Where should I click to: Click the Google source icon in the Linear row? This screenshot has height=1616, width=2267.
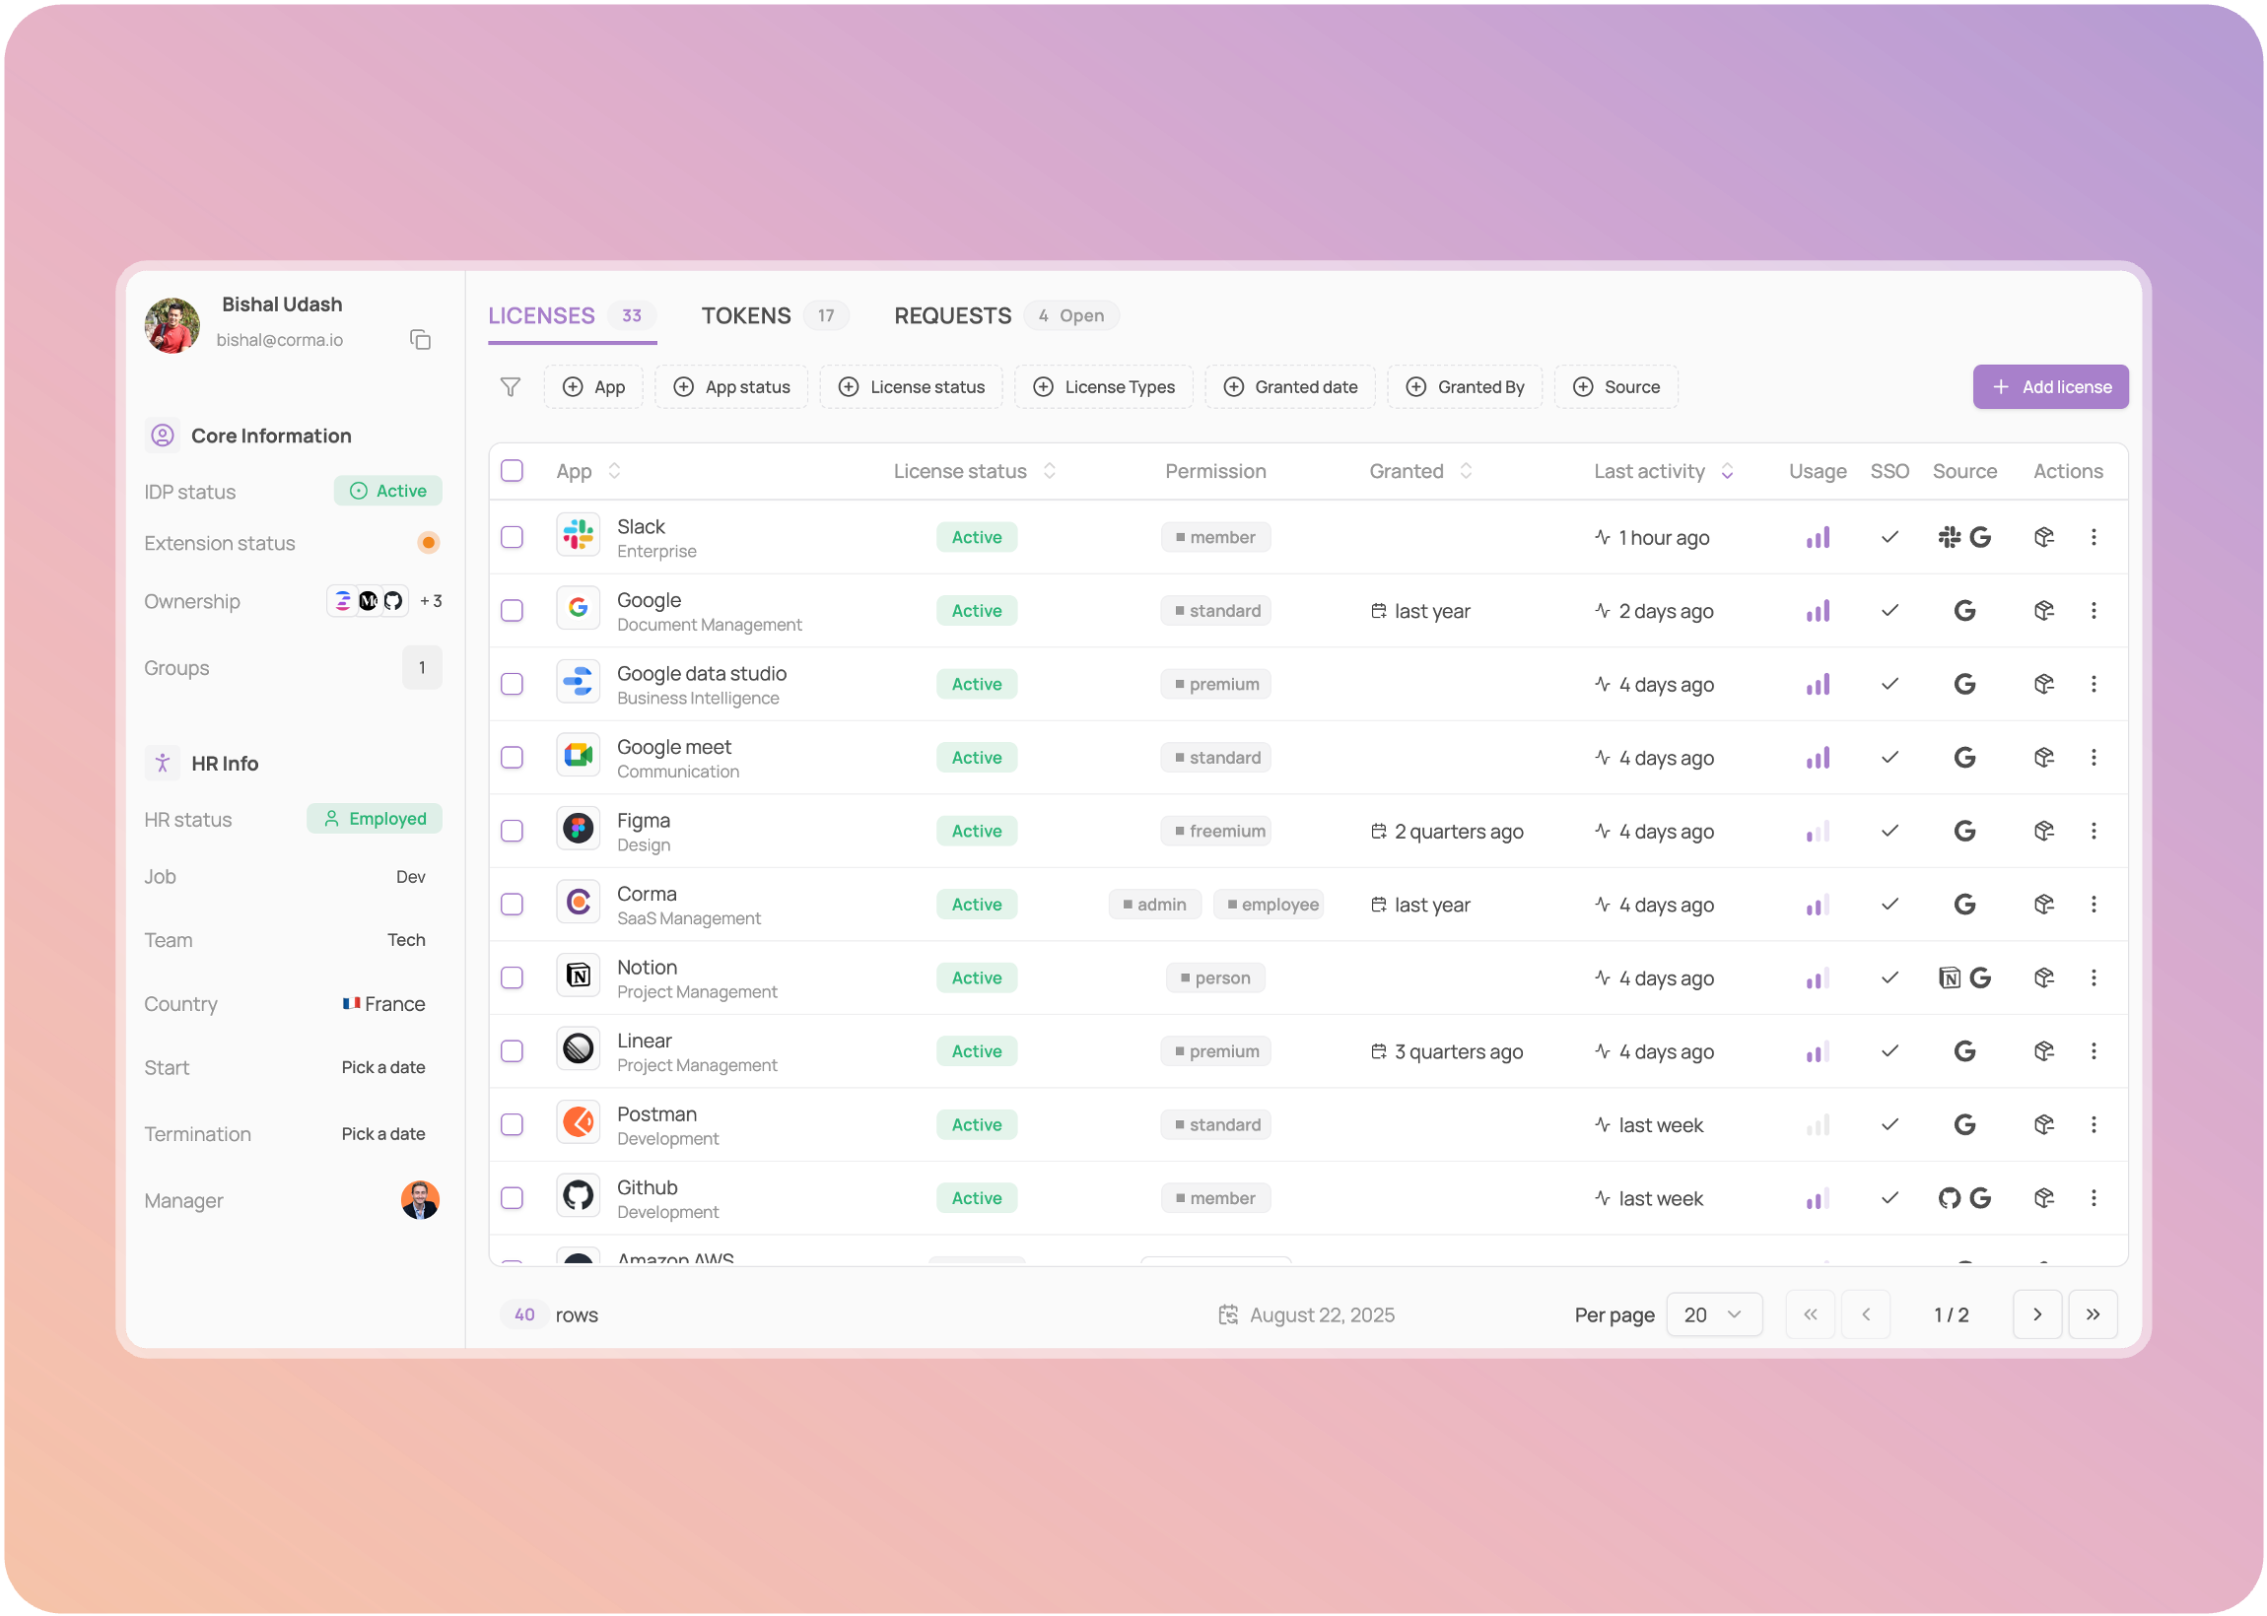(x=1963, y=1051)
